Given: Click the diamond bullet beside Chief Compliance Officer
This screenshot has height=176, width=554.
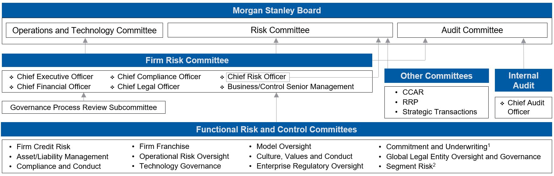Looking at the screenshot, I should pyautogui.click(x=112, y=77).
